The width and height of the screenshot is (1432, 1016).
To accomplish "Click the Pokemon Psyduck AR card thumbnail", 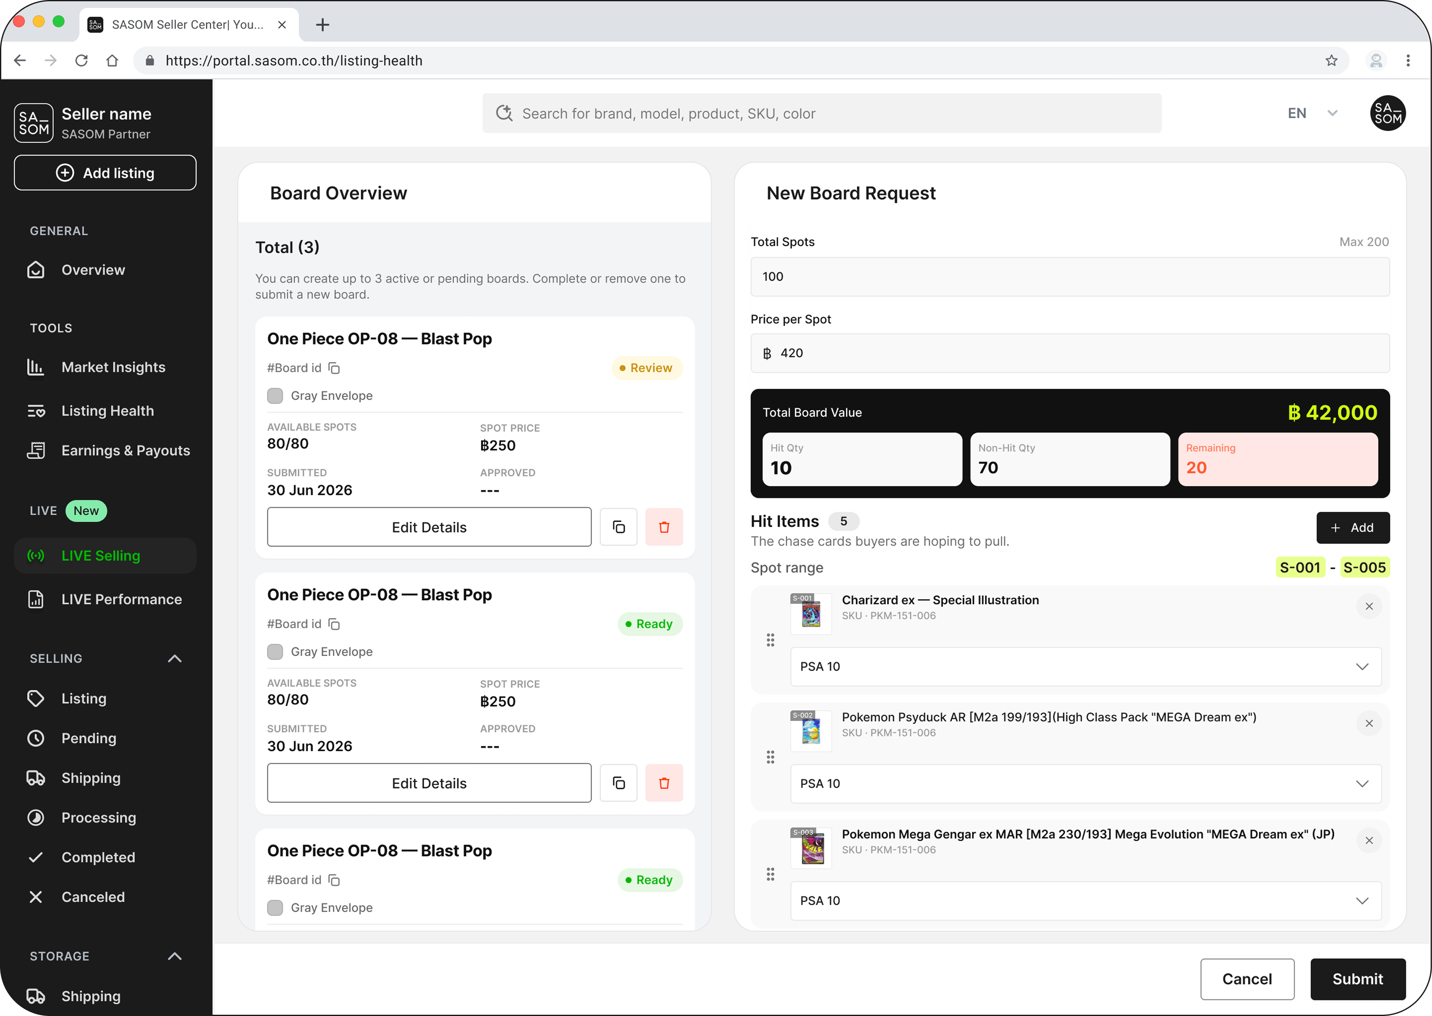I will (811, 731).
